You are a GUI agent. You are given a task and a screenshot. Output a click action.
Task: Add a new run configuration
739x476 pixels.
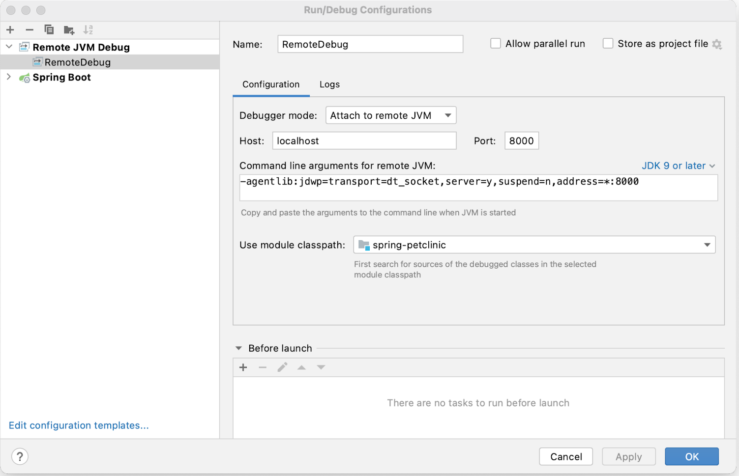[10, 29]
